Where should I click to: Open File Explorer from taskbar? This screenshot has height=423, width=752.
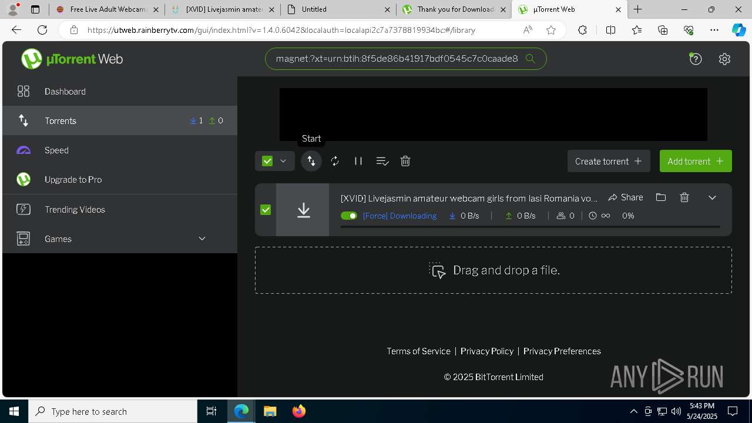tap(270, 411)
